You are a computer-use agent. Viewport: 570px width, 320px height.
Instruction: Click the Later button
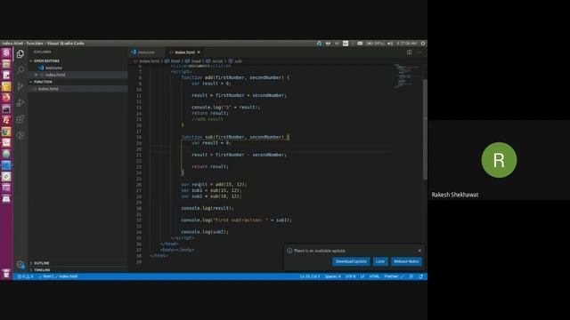(x=380, y=261)
